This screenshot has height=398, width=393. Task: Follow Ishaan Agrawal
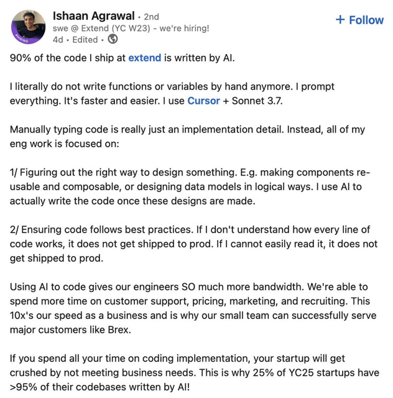pos(359,20)
